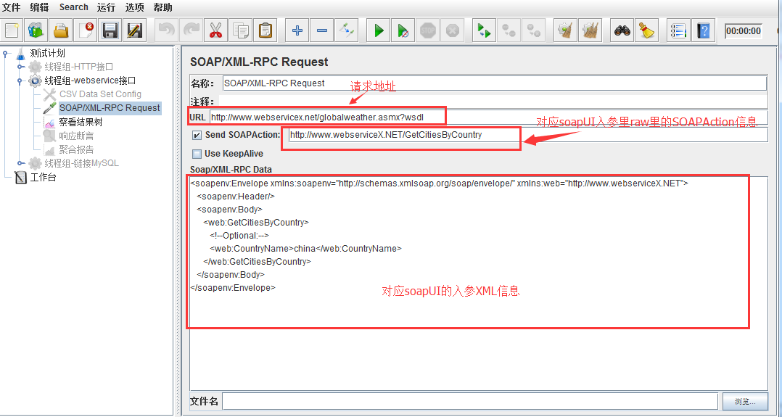Screen dimensions: 782x417
Task: Open the Help question-mark book icon
Action: [704, 31]
